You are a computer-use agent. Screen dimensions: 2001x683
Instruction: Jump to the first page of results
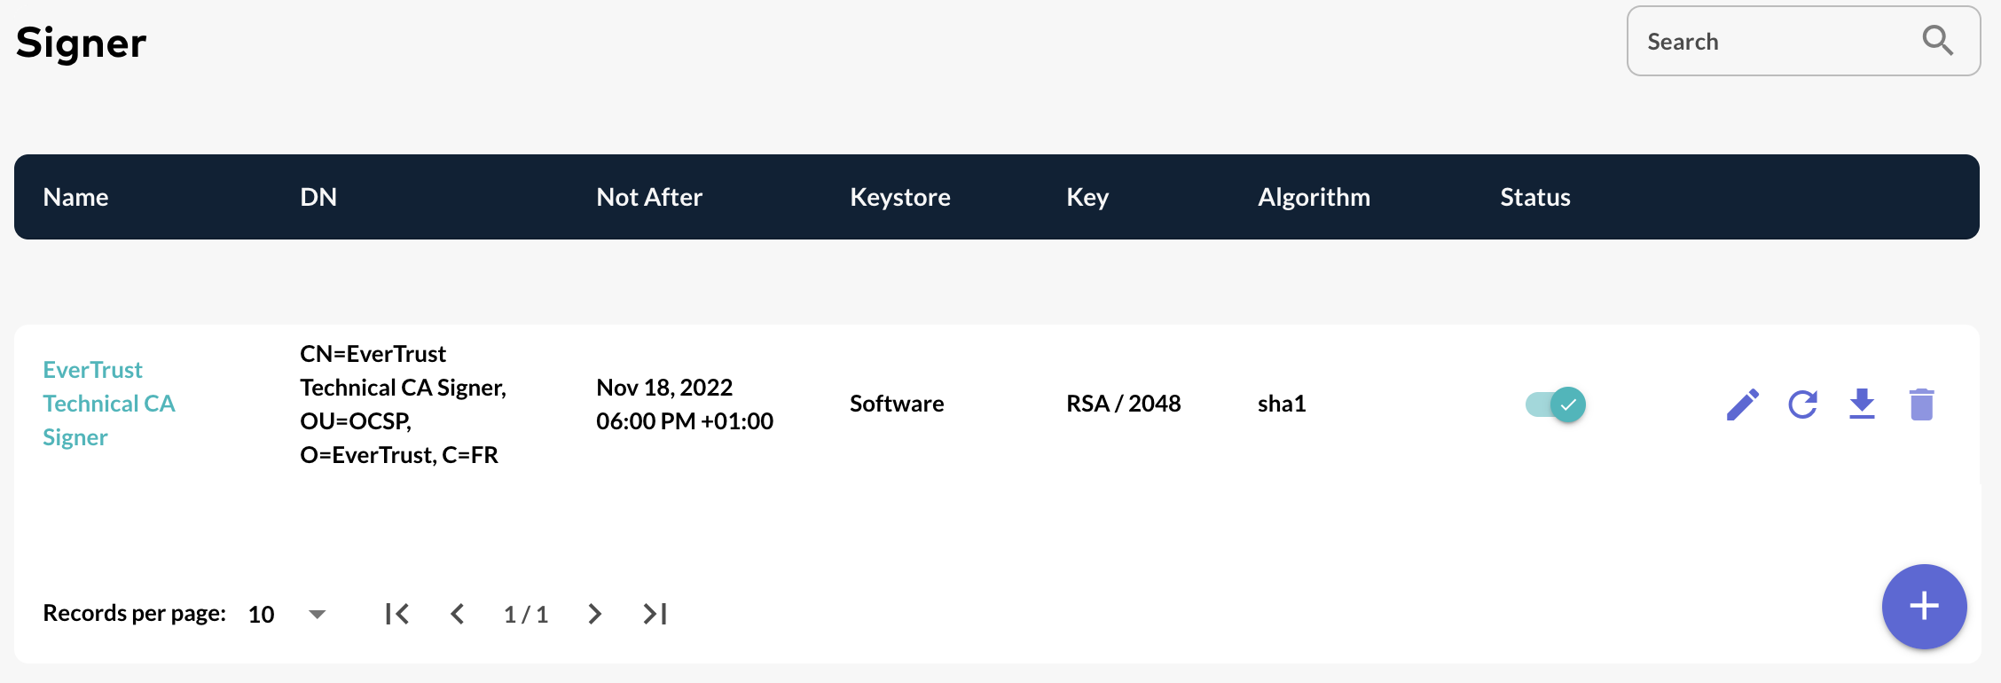pyautogui.click(x=397, y=613)
